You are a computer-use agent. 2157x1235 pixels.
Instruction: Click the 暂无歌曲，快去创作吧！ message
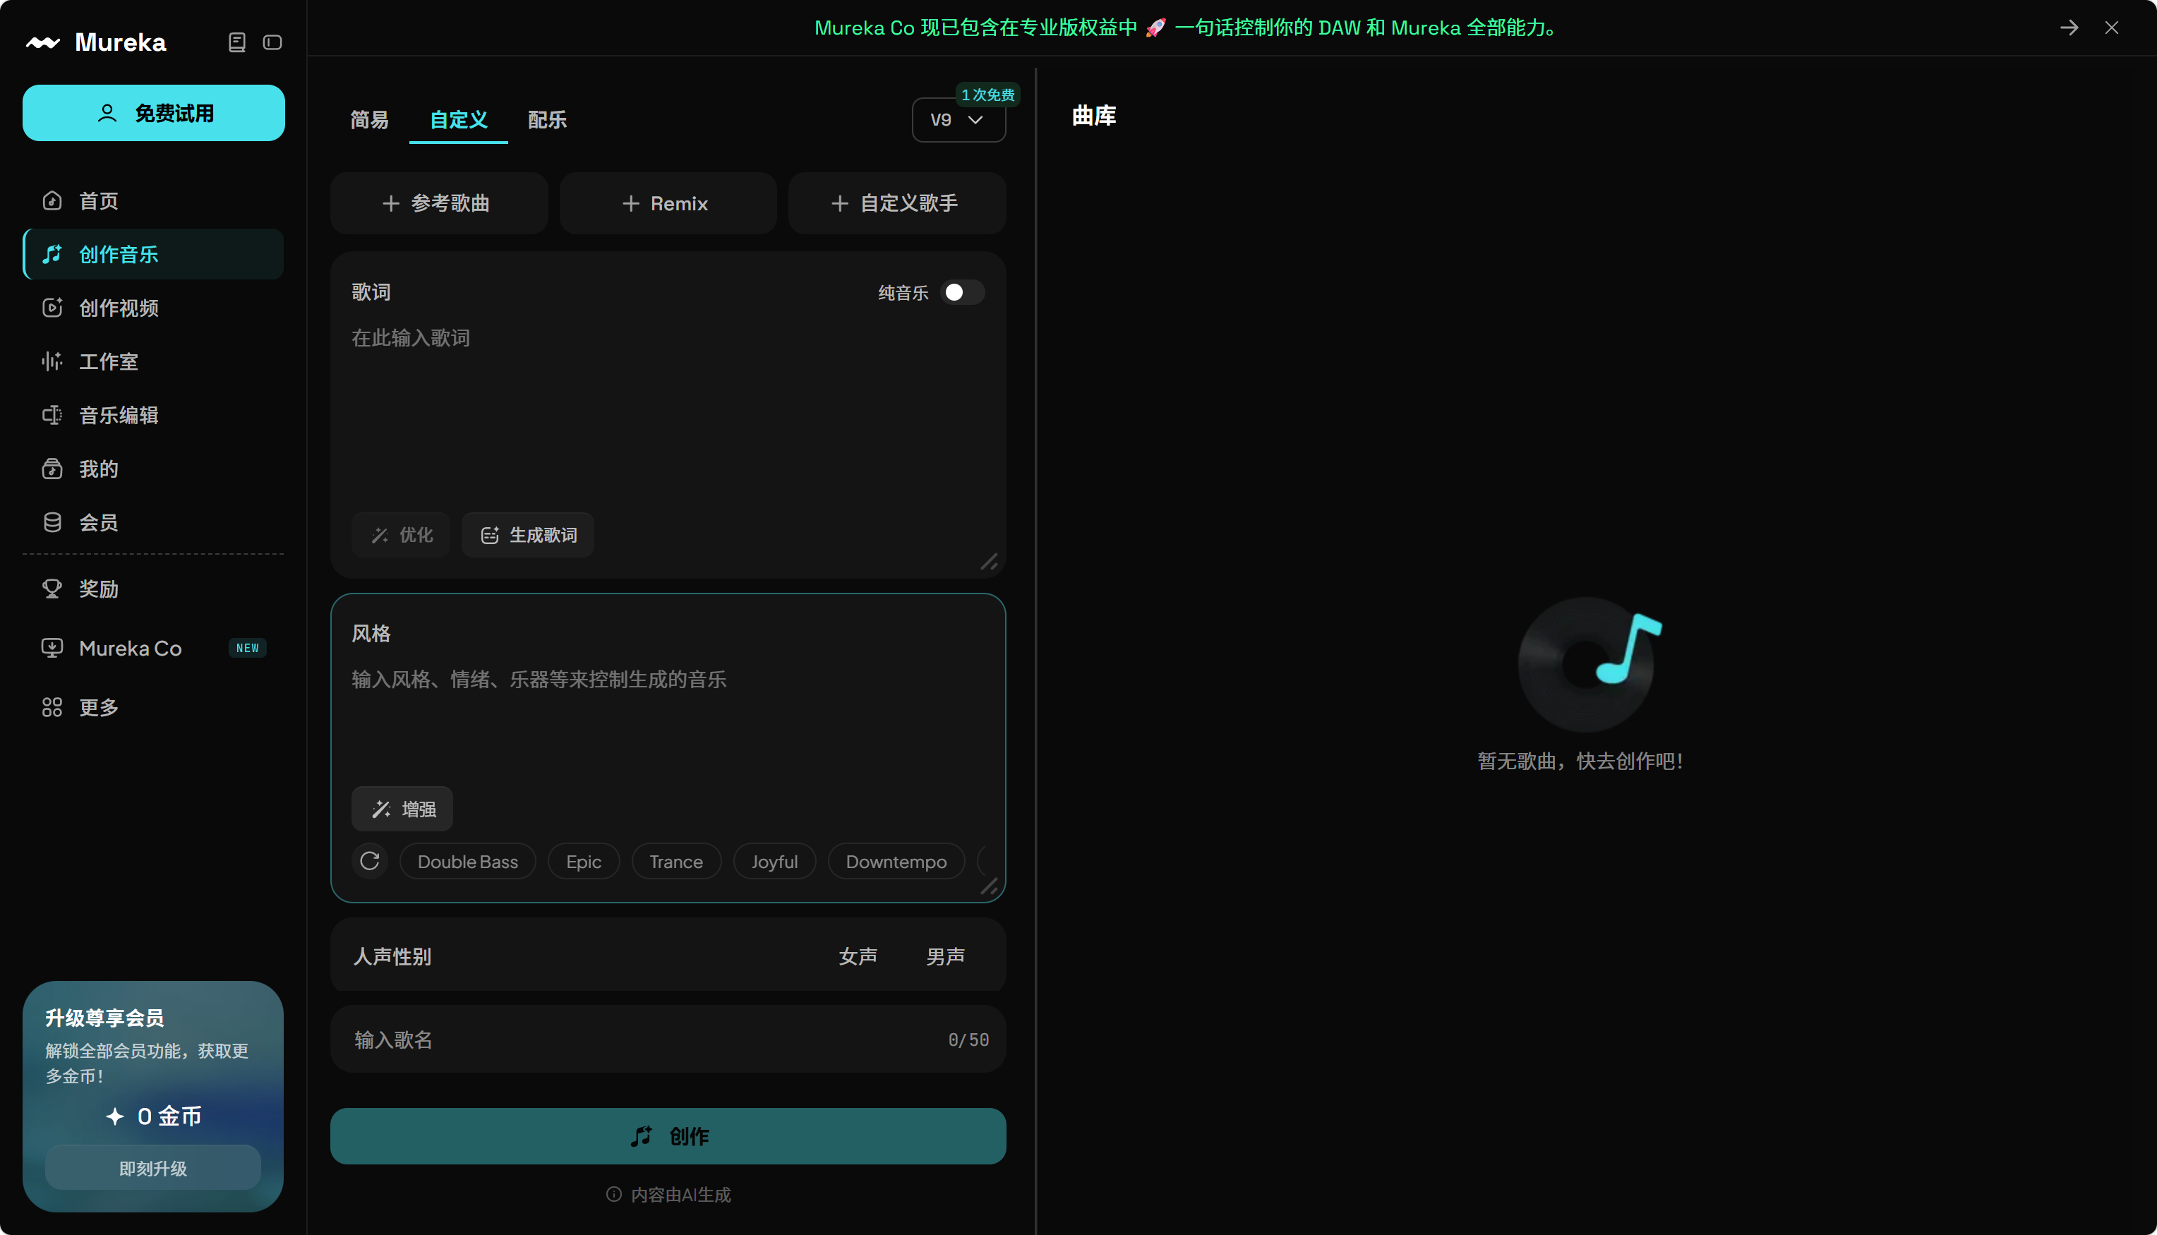1581,761
